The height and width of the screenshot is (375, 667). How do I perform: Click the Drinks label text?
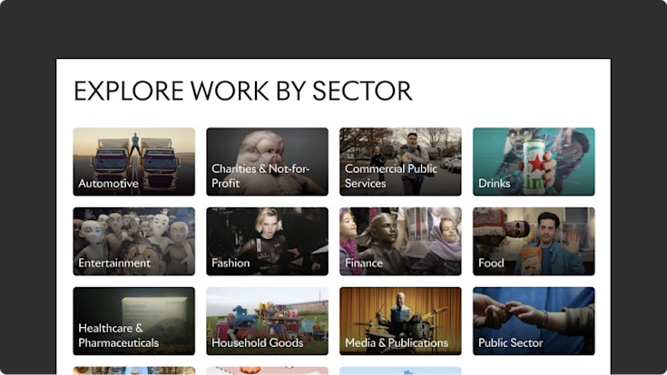495,184
